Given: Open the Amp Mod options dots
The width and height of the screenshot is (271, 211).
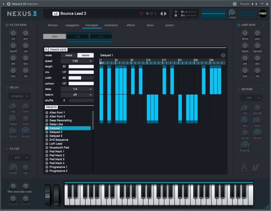Looking at the screenshot, I should [x=263, y=25].
